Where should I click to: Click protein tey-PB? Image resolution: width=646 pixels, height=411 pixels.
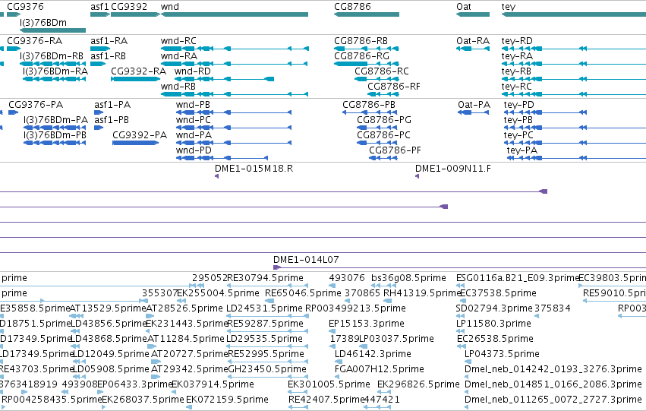(x=518, y=120)
